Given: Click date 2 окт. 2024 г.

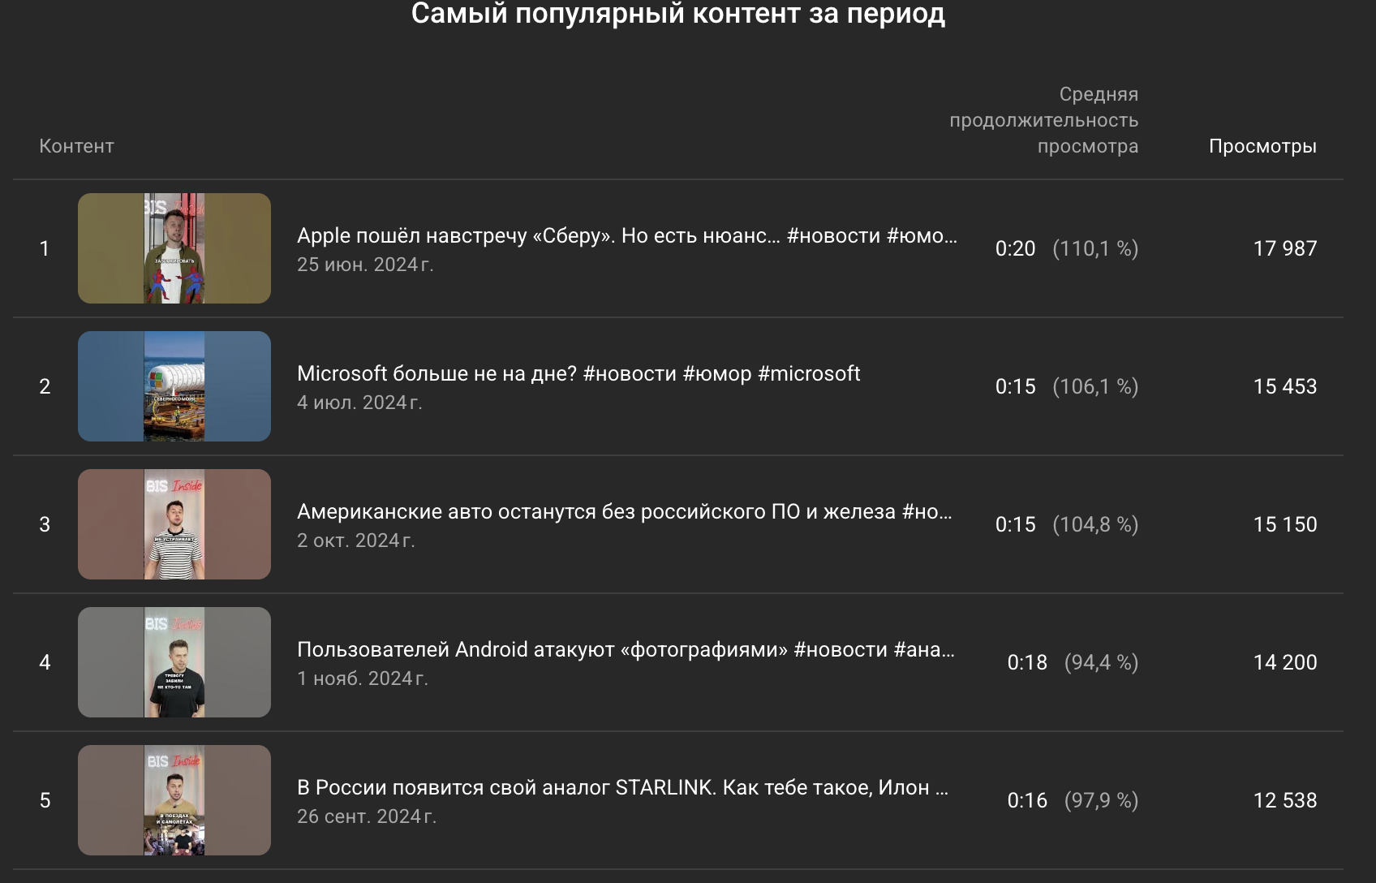Looking at the screenshot, I should point(356,541).
